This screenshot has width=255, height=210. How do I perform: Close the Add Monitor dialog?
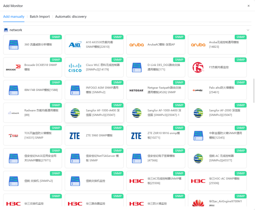[x=249, y=6]
